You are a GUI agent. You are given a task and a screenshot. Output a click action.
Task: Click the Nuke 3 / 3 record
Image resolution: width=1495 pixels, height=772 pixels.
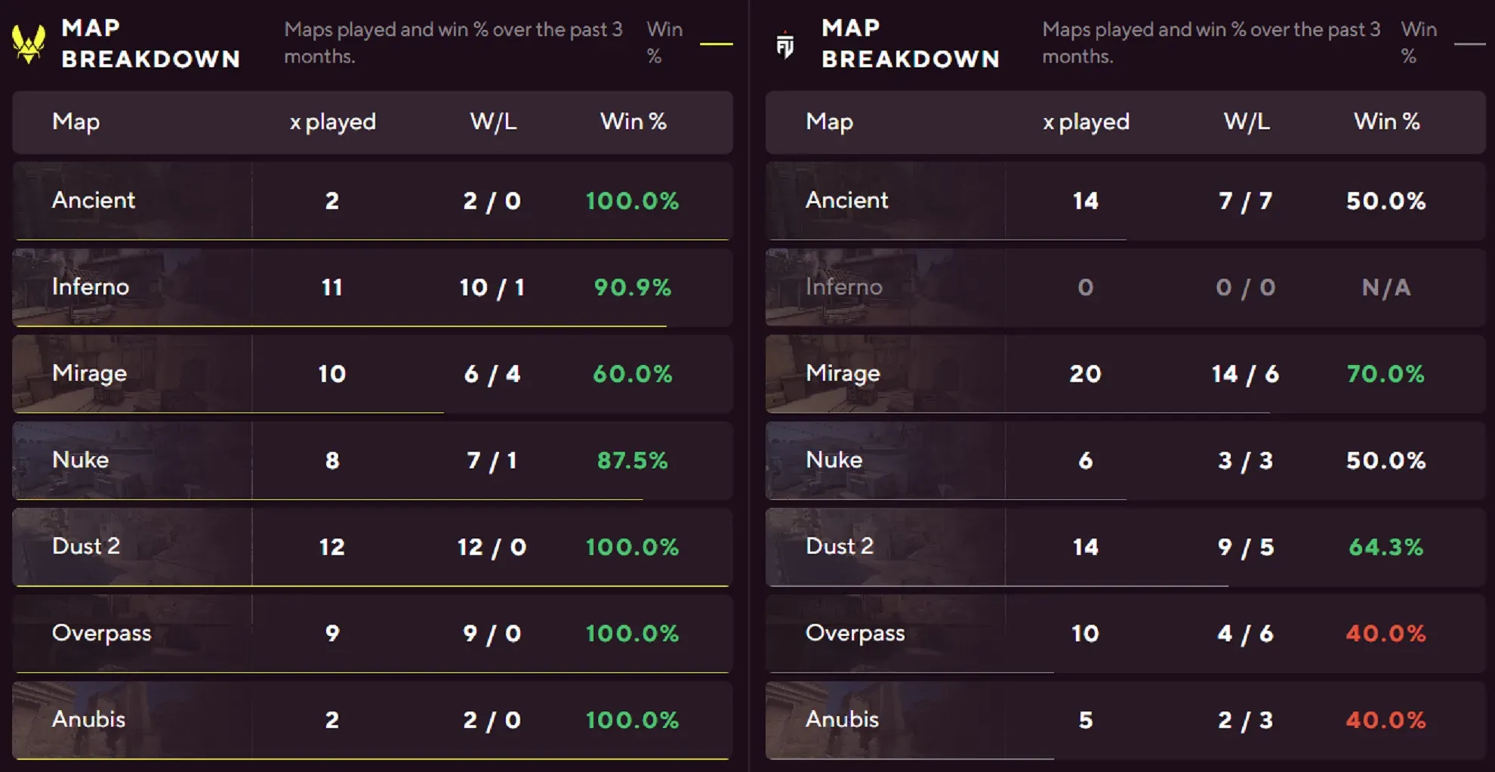tap(1245, 460)
